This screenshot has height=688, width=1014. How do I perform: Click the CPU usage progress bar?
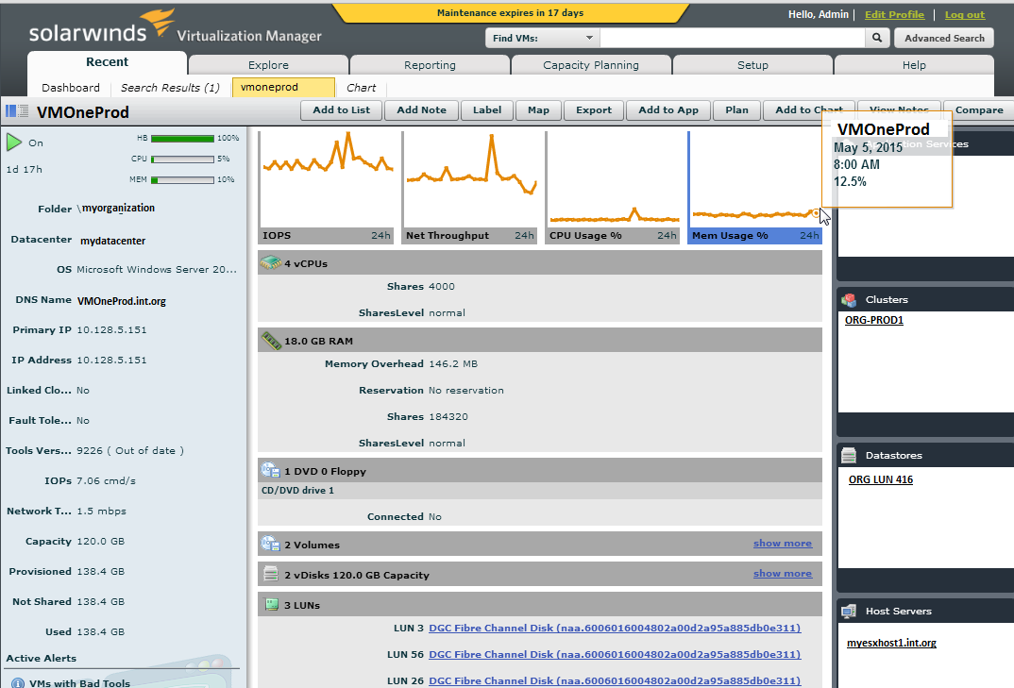point(181,159)
